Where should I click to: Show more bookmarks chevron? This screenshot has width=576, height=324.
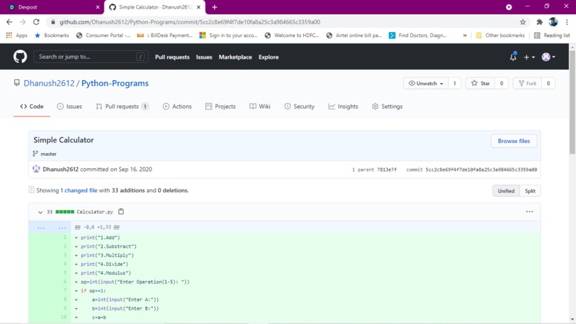[x=465, y=35]
